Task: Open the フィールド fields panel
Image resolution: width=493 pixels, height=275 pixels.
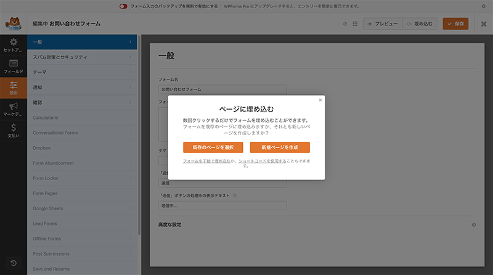Action: [13, 66]
